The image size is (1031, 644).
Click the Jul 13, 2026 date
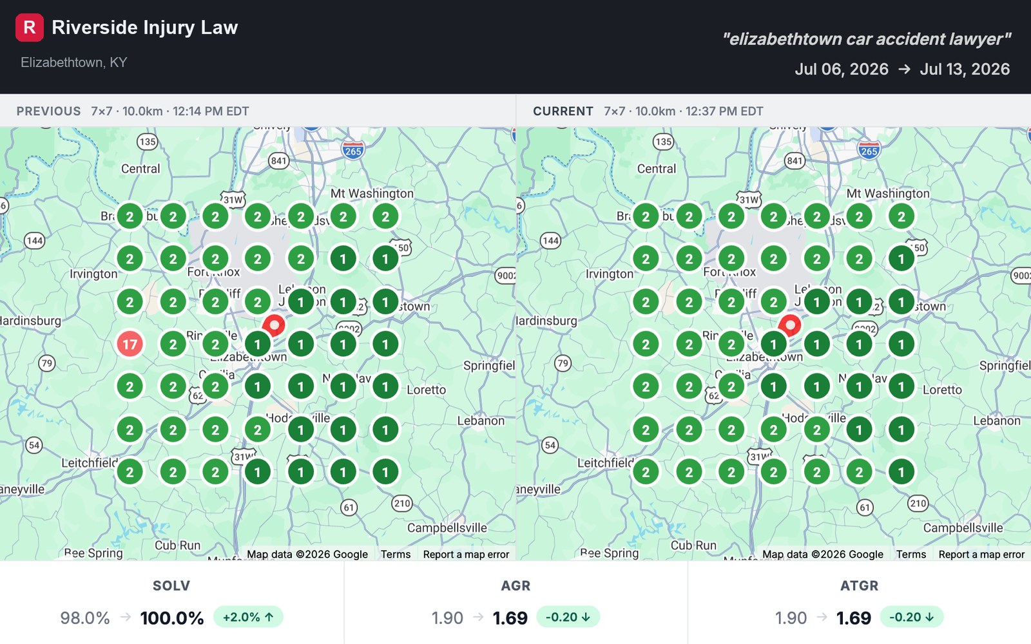pyautogui.click(x=965, y=69)
